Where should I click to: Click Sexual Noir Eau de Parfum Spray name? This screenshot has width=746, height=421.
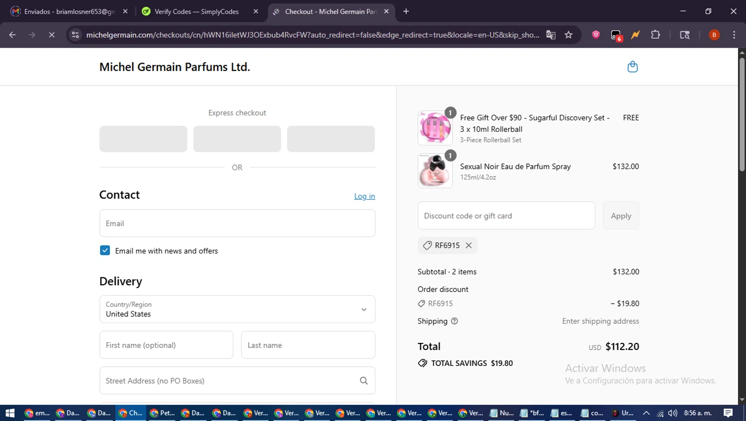point(515,167)
